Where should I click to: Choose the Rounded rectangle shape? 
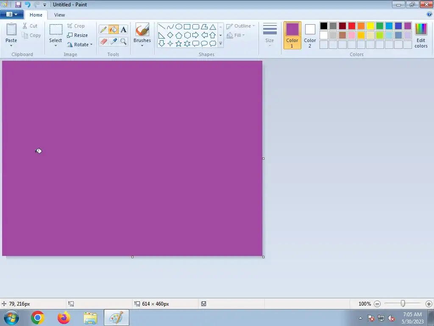point(196,27)
